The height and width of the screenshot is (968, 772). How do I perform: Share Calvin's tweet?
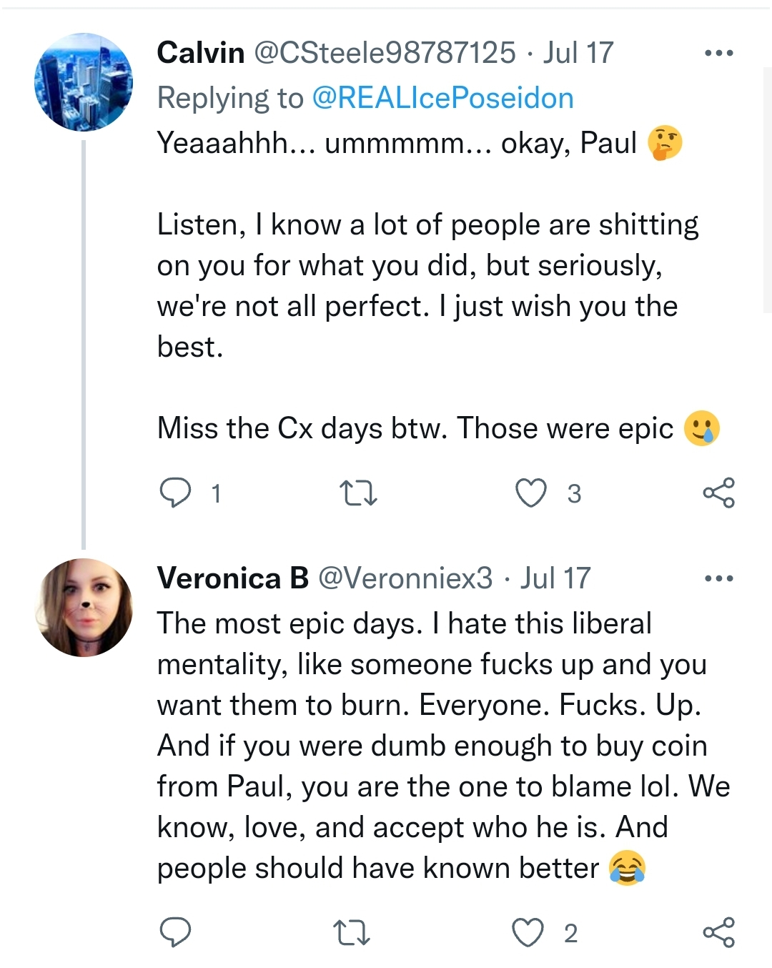coord(718,493)
